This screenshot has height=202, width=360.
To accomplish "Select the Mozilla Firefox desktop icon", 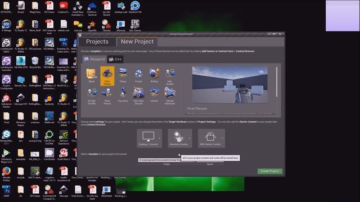I will coord(6,174).
